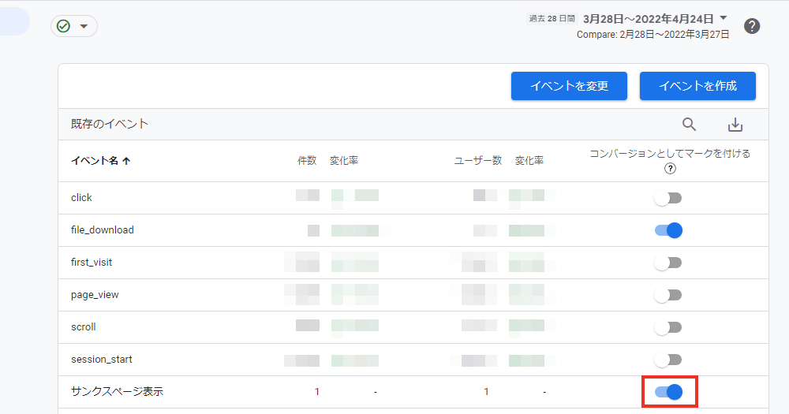789x414 pixels.
Task: Mark scroll event as conversion
Action: point(668,327)
